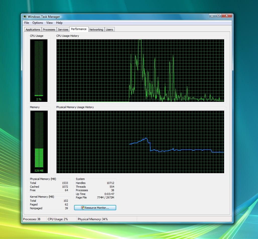Screen dimensions: 258x239
Task: Open the View menu
Action: coord(49,23)
